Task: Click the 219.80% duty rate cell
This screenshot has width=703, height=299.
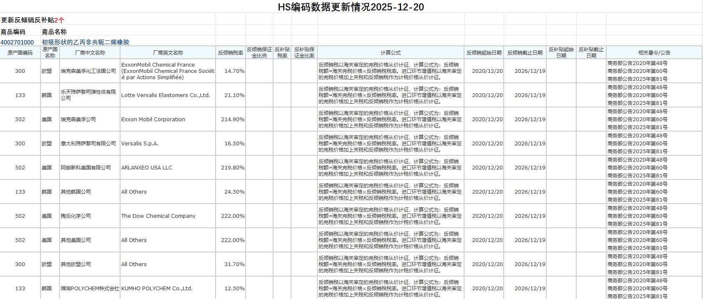Action: click(x=231, y=168)
